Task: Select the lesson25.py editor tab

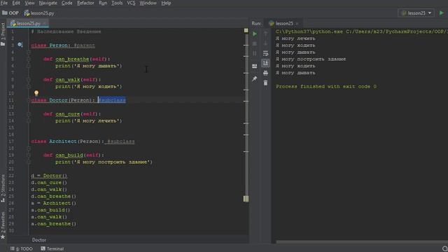Action: tap(28, 23)
